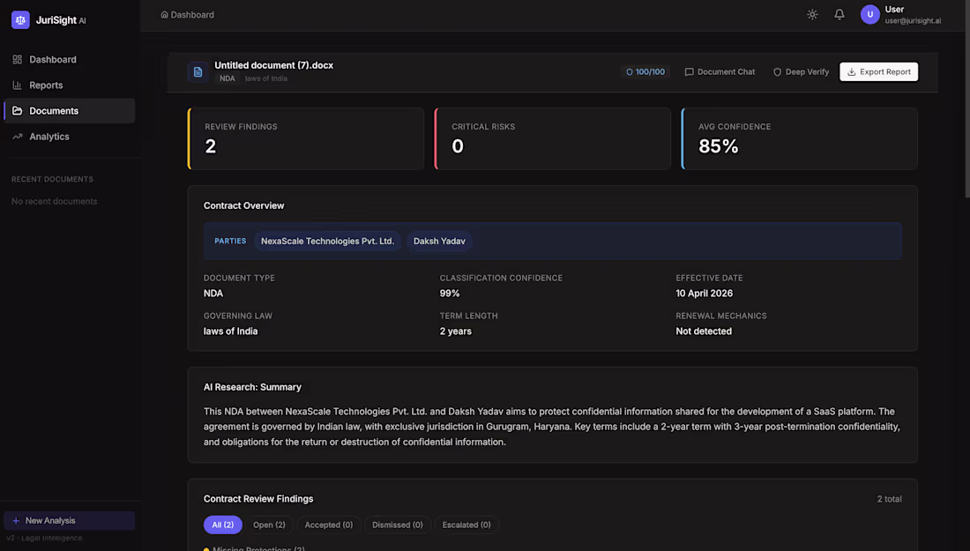Click the Dashboard breadcrumb home link
Viewport: 970px width, 551px height.
click(187, 14)
